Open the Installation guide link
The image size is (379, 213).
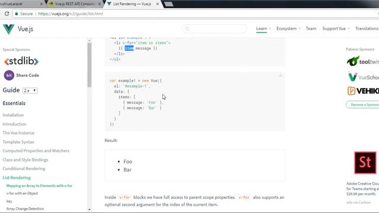(13, 115)
